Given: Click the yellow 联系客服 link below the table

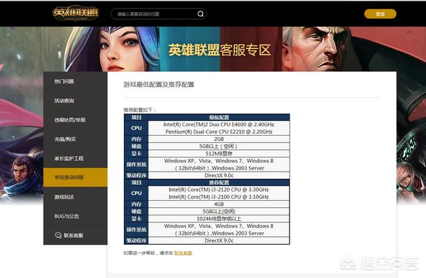Looking at the screenshot, I should 183,253.
